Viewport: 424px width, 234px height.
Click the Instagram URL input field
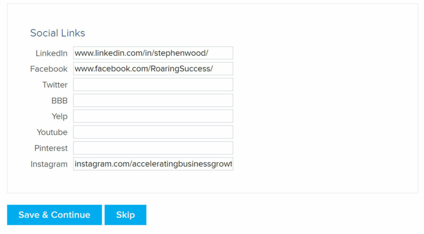153,164
